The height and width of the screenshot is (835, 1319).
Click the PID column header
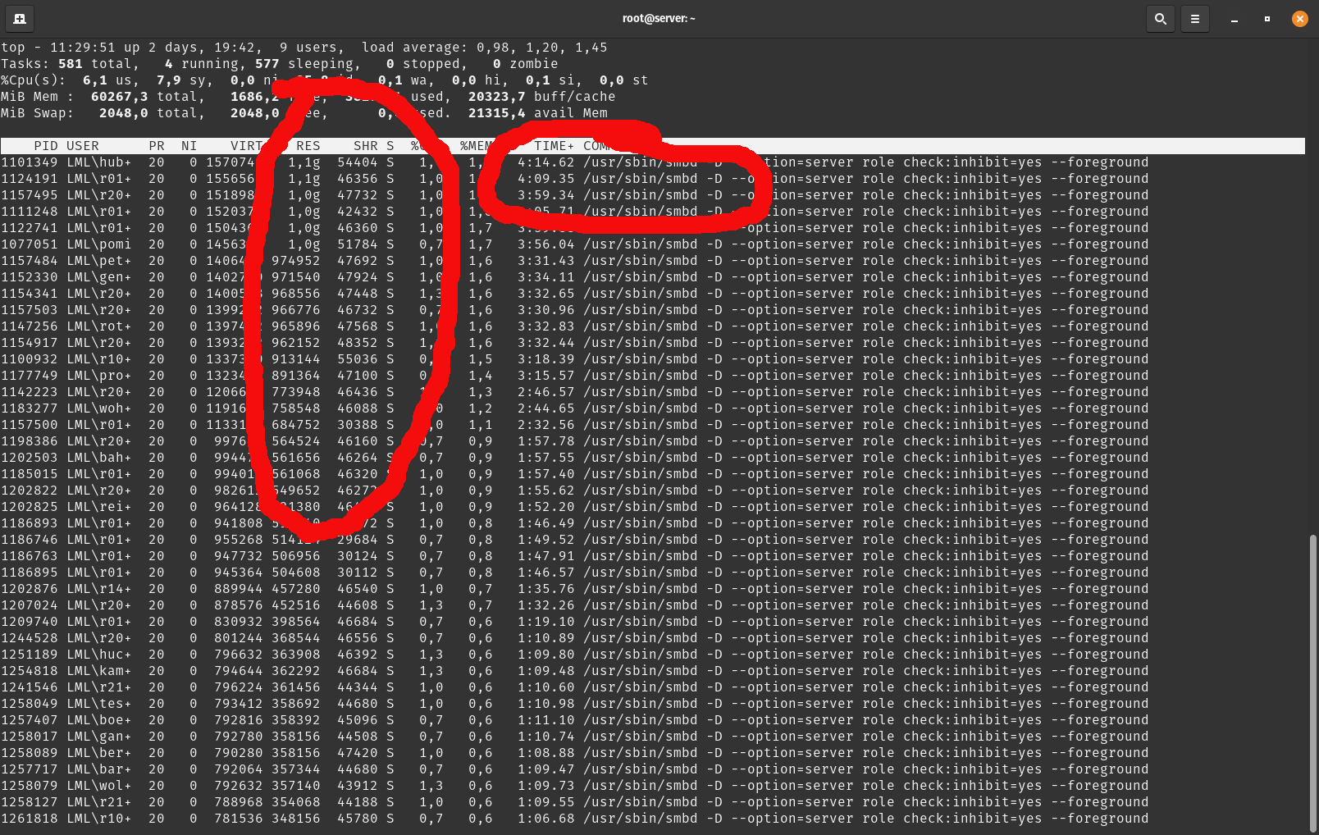(45, 146)
